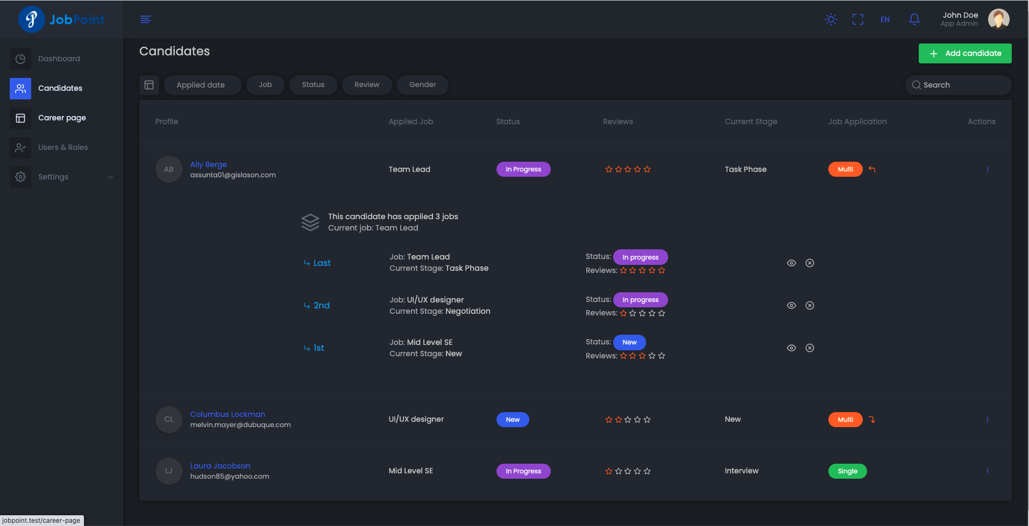Screen dimensions: 1029x526
Task: Open the Applied date filter
Action: pos(201,85)
